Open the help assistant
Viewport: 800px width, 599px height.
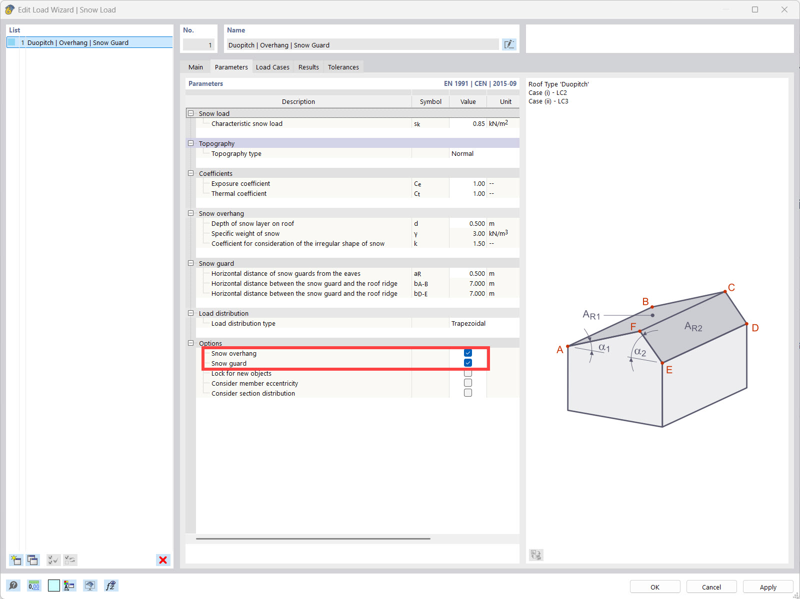(x=13, y=586)
